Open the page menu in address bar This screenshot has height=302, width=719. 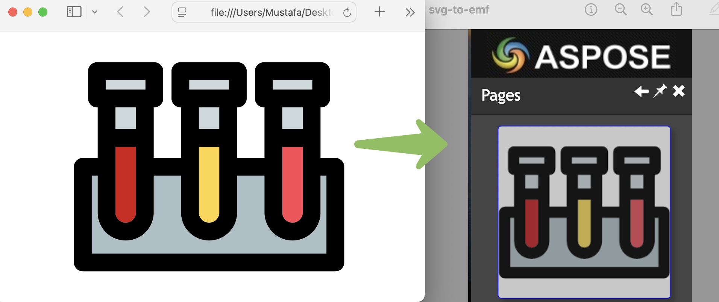182,12
